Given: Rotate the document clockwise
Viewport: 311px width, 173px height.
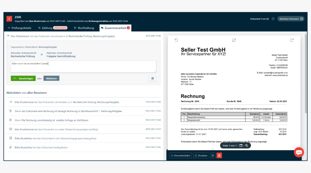Looking at the screenshot, I should coord(292,40).
